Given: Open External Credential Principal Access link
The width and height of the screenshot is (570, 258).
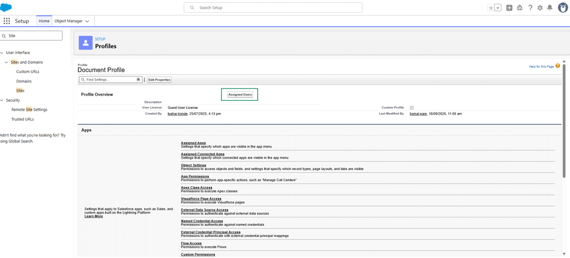Looking at the screenshot, I should tap(211, 232).
